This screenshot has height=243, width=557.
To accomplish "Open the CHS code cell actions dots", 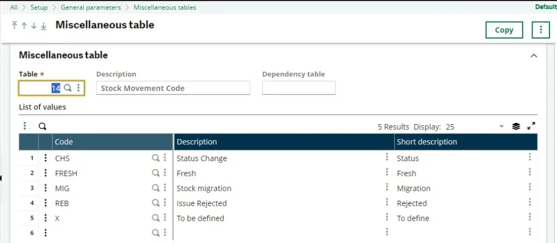I will (165, 158).
